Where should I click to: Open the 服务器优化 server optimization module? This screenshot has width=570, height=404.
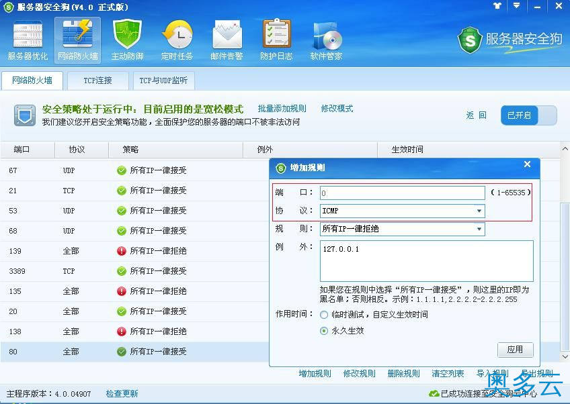pyautogui.click(x=28, y=40)
